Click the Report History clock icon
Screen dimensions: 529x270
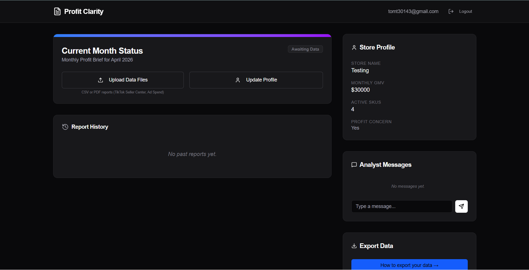[65, 127]
